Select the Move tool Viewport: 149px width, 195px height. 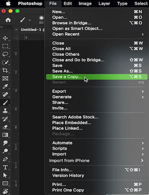[x=5, y=38]
